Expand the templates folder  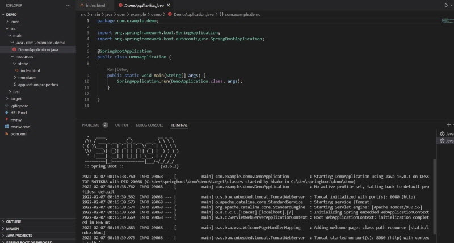pyautogui.click(x=37, y=78)
